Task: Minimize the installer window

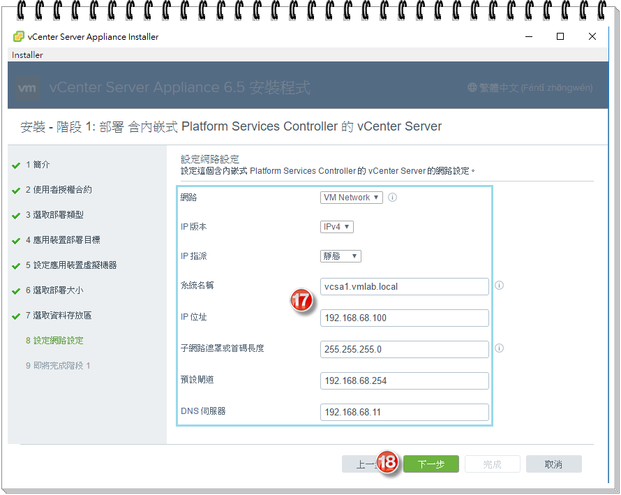Action: [x=529, y=36]
